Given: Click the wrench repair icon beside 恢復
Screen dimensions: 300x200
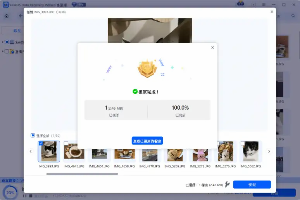Looking at the screenshot, I should click(x=228, y=185).
